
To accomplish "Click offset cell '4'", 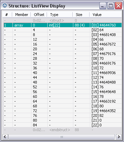I will (34, 30).
